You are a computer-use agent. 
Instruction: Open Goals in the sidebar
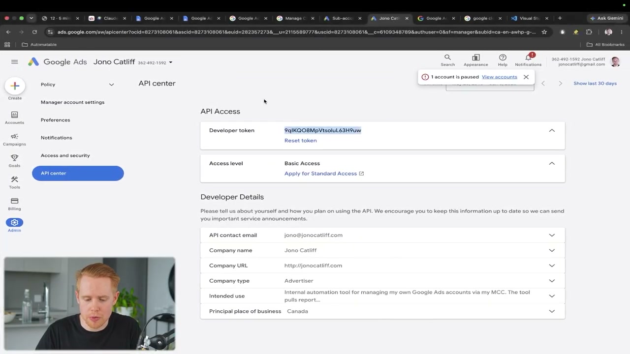pos(14,161)
